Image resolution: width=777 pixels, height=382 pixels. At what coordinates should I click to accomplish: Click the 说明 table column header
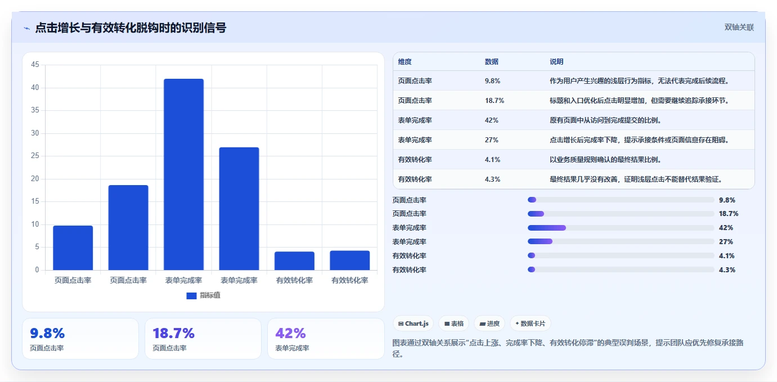(556, 62)
